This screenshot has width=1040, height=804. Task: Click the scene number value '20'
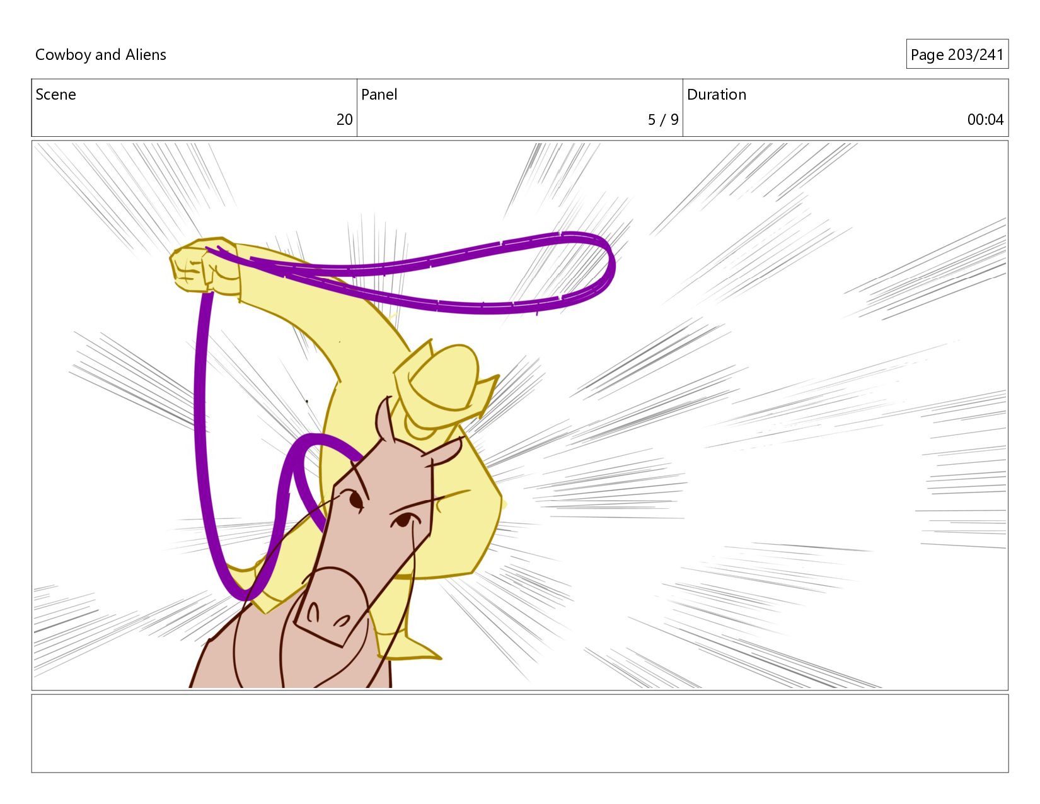pos(344,120)
